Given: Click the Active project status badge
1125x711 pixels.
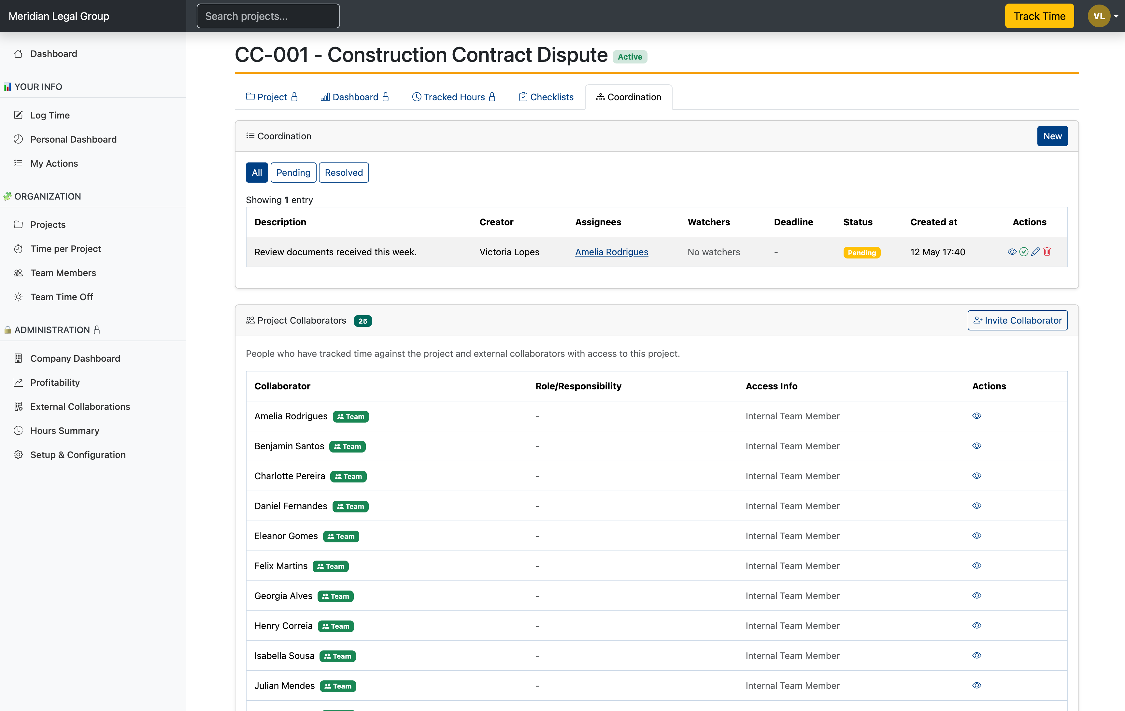Looking at the screenshot, I should click(630, 57).
